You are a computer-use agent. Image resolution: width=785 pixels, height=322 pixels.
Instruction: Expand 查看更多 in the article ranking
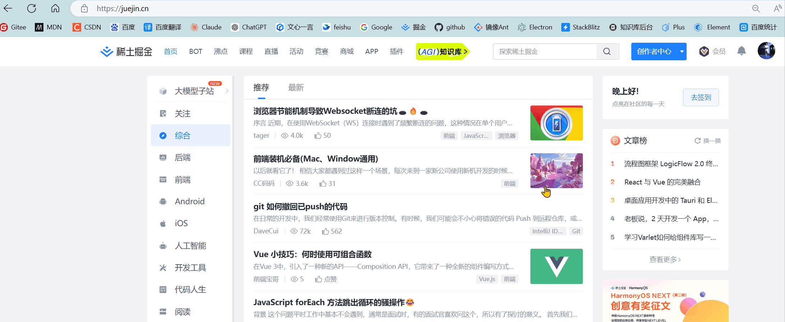click(x=665, y=260)
